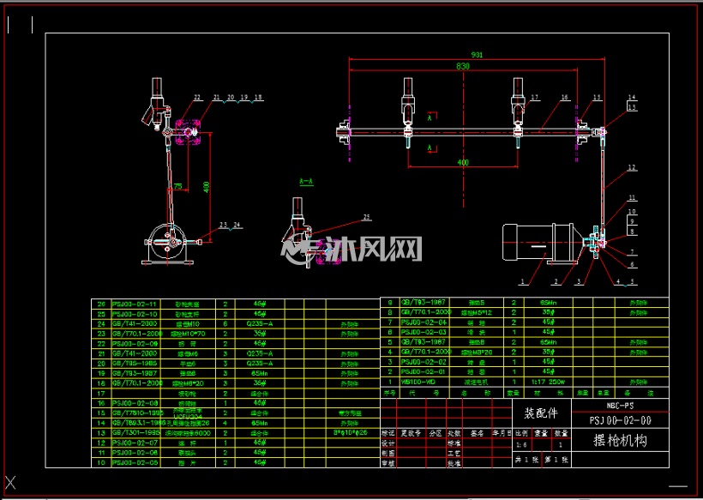703x500 pixels.
Task: Click part code PSJ00-02-04
Action: [x=424, y=322]
